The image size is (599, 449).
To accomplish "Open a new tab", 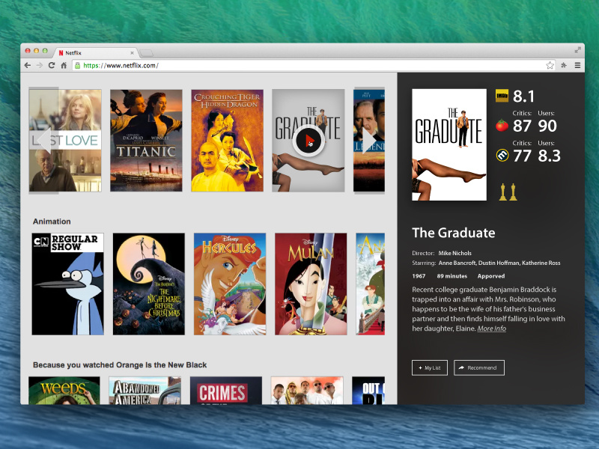I will click(x=146, y=53).
